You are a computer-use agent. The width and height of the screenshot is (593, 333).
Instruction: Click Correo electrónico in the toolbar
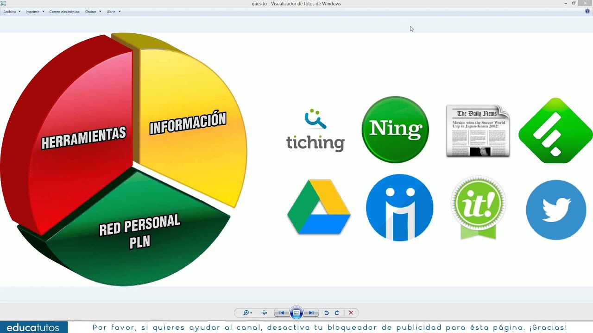tap(64, 12)
